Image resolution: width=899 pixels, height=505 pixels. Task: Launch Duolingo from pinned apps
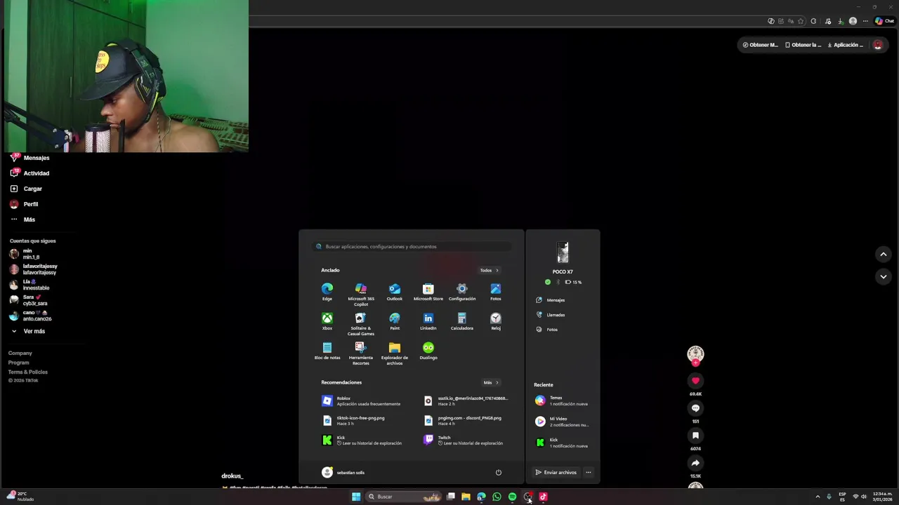coord(428,351)
